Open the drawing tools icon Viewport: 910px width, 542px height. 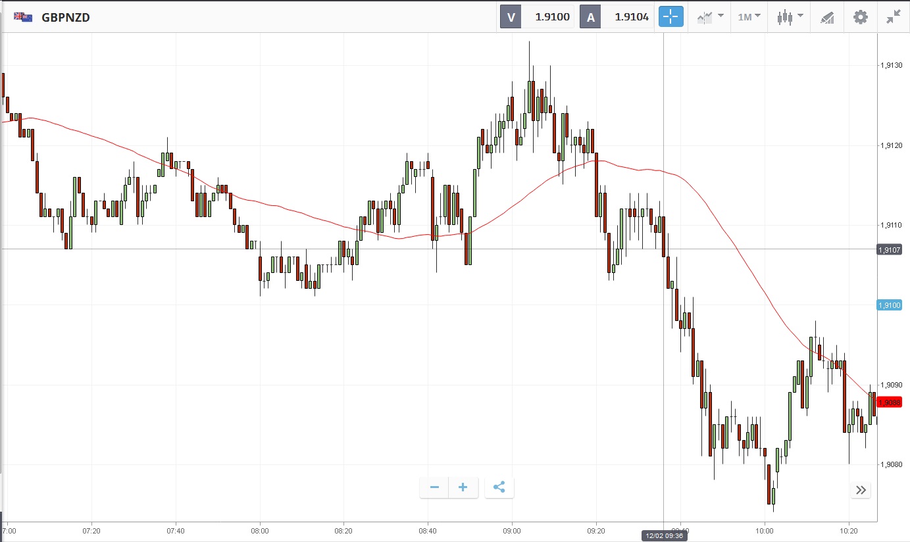coord(827,18)
